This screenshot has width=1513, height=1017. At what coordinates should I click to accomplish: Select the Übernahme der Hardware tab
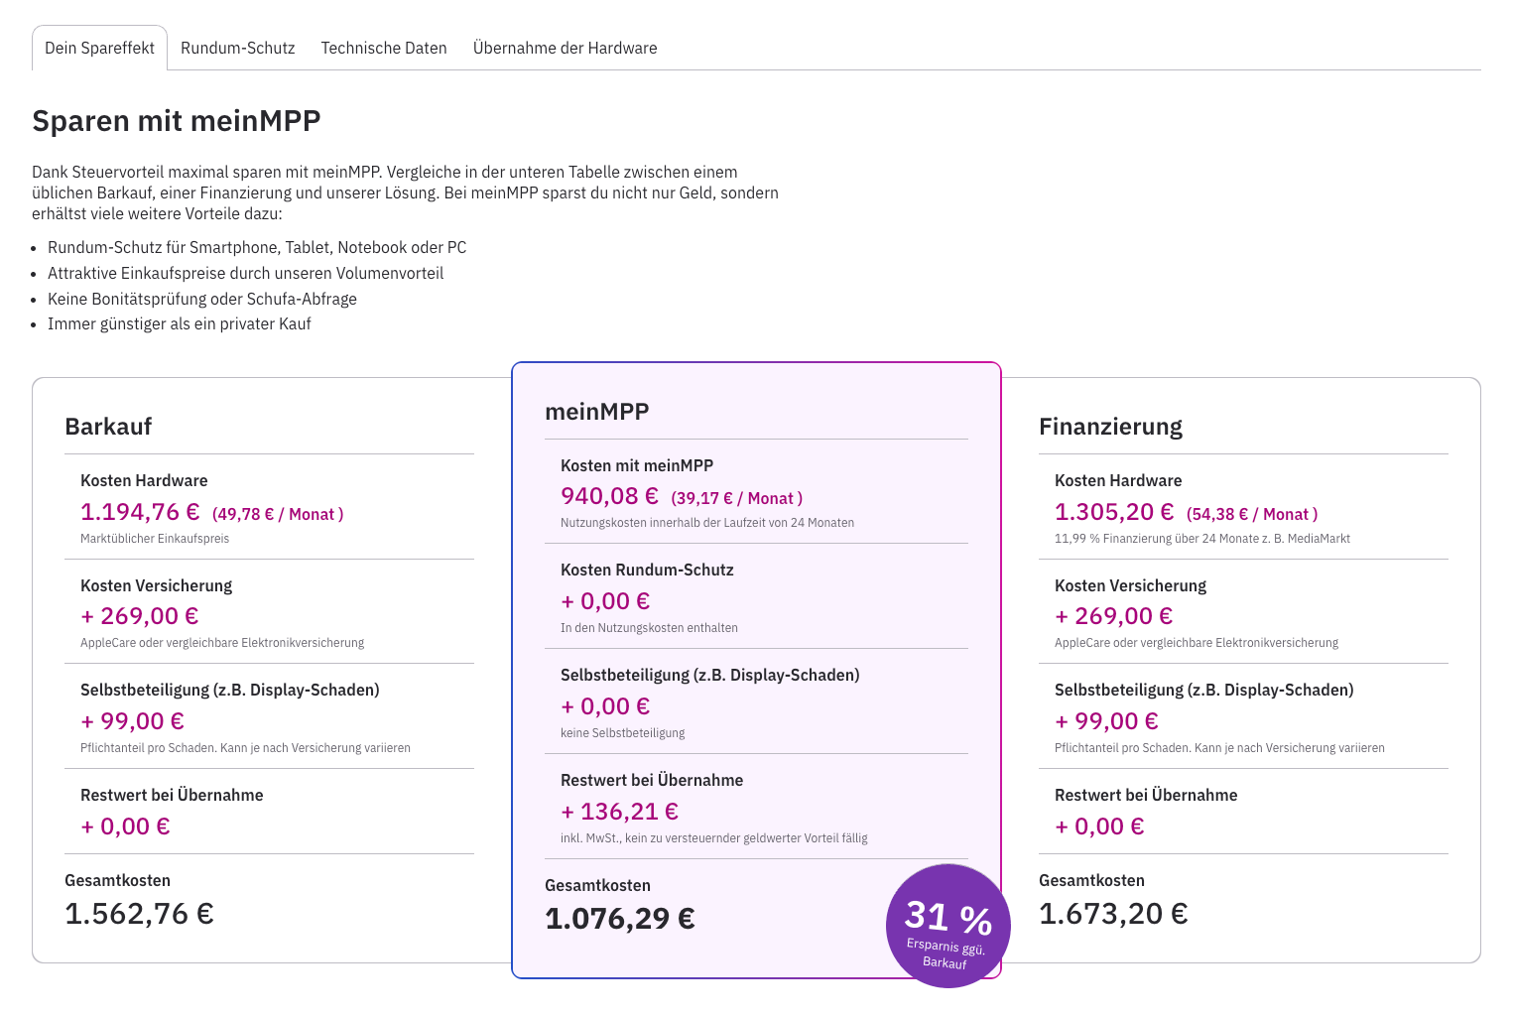click(565, 48)
